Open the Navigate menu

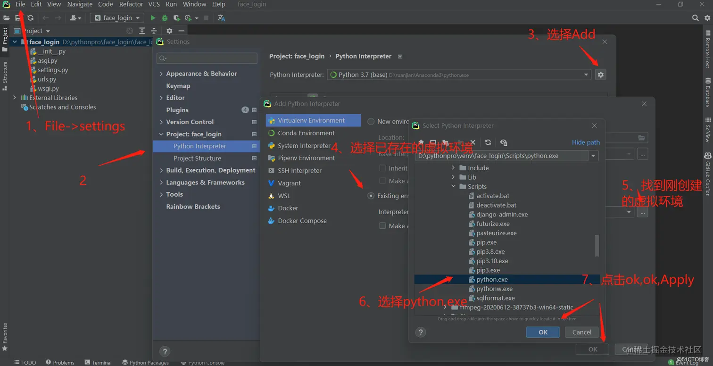[80, 4]
